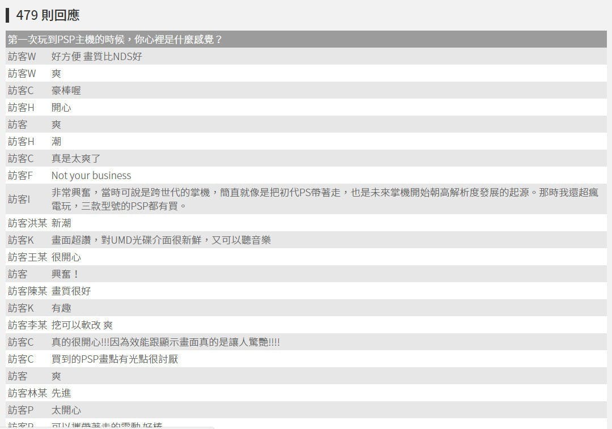
Task: Select the comment "Not your business"
Action: (91, 176)
